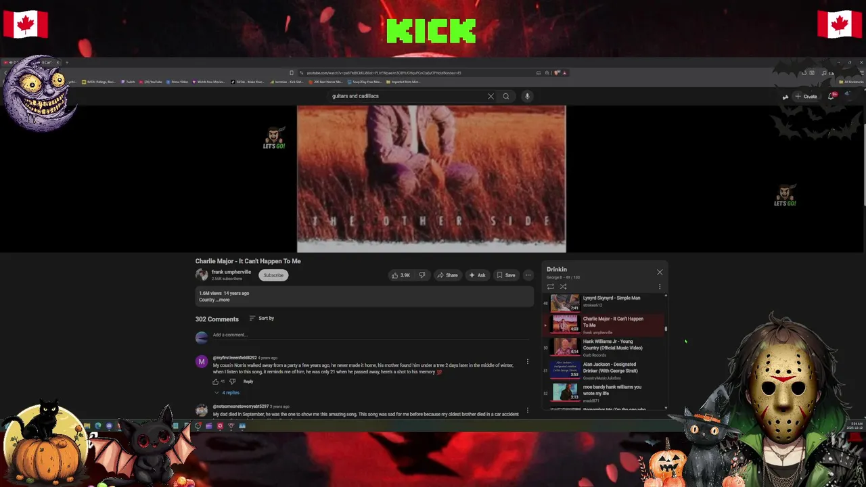The height and width of the screenshot is (487, 866).
Task: Start voice search with microphone
Action: (527, 96)
